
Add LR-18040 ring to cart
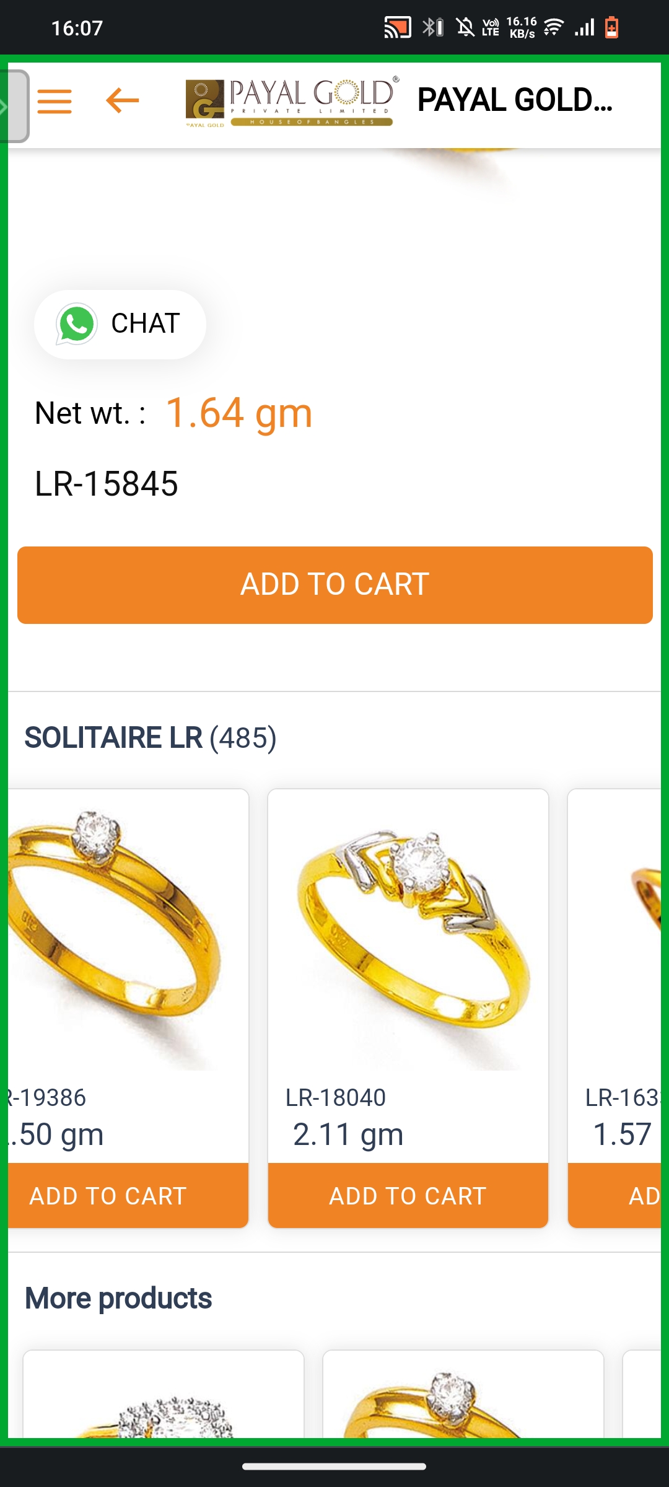click(408, 1195)
